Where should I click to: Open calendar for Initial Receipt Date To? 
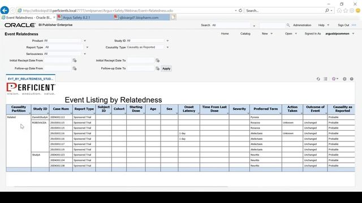click(x=157, y=60)
